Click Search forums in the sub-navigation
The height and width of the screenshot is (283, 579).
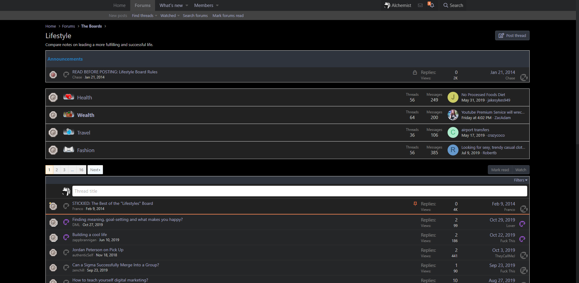pos(195,16)
